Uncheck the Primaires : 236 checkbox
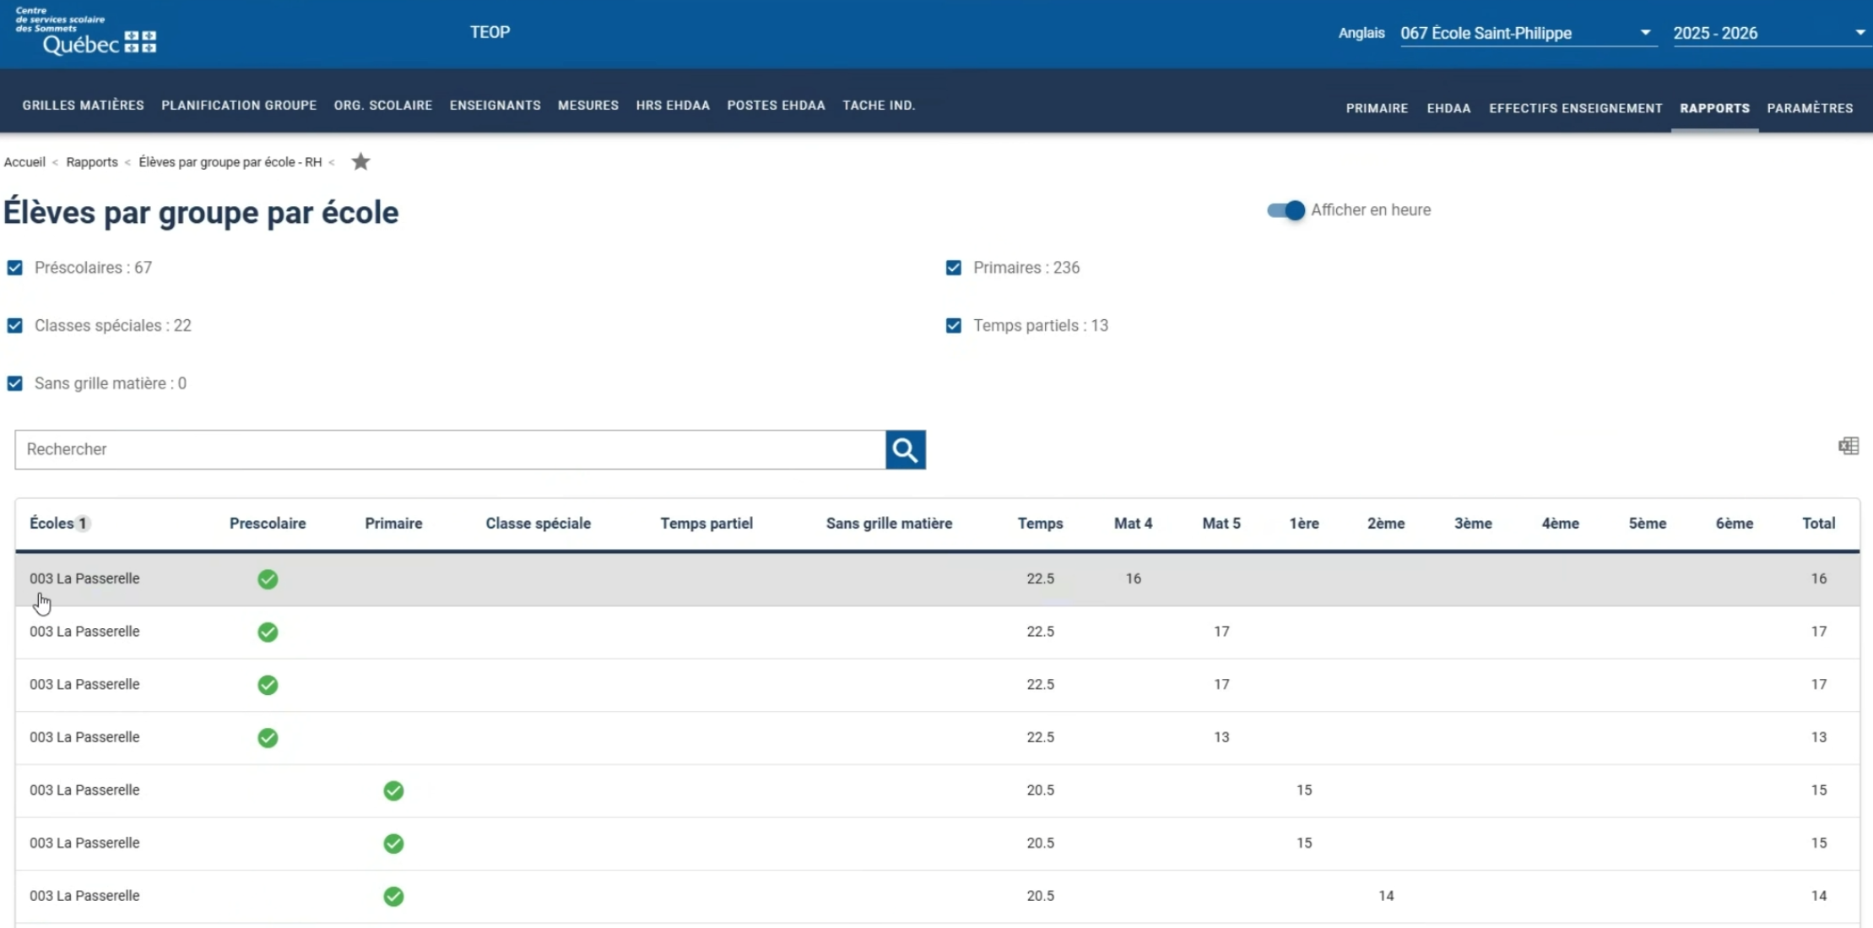 coord(953,268)
